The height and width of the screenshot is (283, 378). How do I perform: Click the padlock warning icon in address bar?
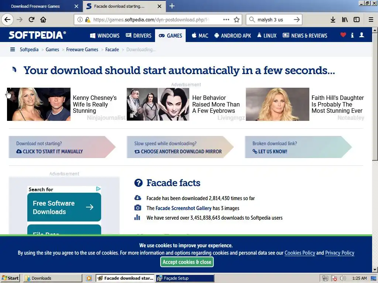tap(88, 20)
